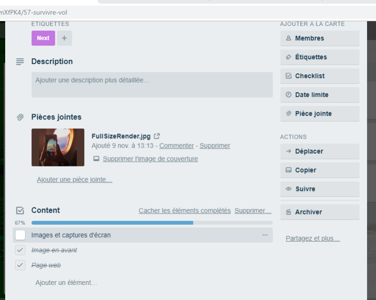Click the purple Next label
The width and height of the screenshot is (376, 300).
[x=43, y=38]
